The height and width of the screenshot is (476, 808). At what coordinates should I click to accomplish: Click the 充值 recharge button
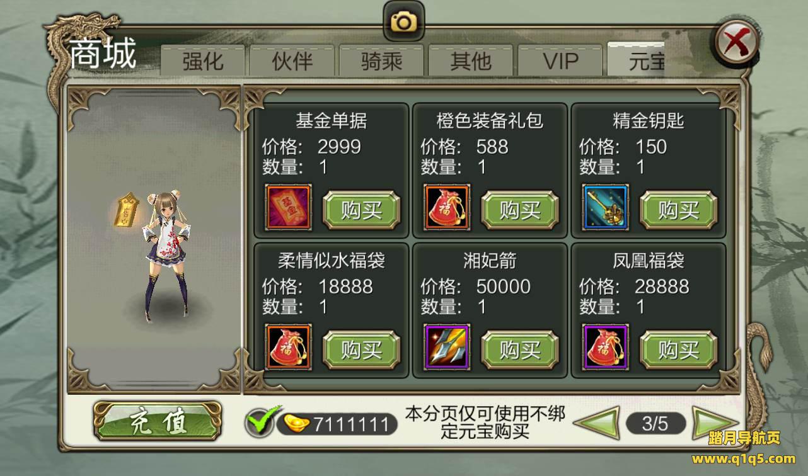pos(158,421)
